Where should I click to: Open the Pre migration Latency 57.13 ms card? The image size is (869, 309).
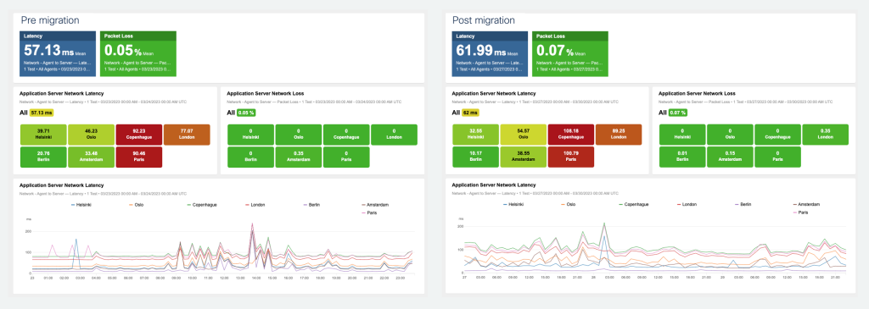tap(59, 53)
